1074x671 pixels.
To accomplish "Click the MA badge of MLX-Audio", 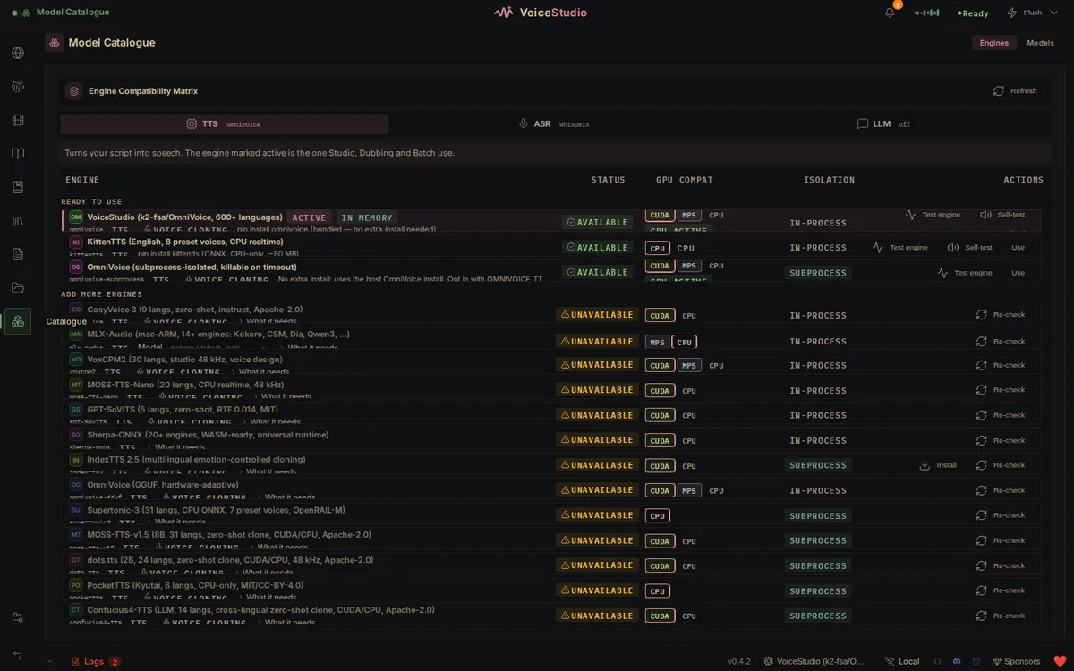I will coord(76,335).
